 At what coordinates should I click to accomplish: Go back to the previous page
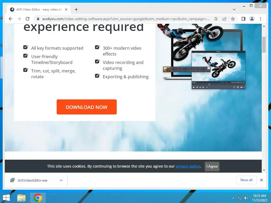click(x=11, y=19)
